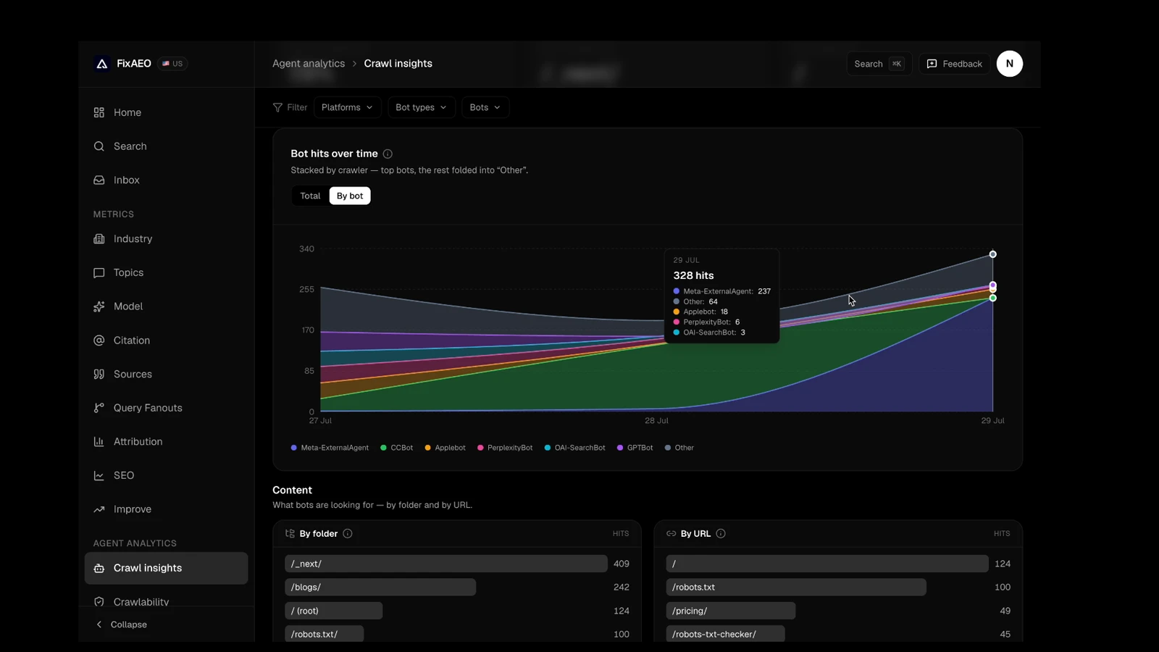
Task: Click the Topics speech bubble icon
Action: [x=99, y=273]
